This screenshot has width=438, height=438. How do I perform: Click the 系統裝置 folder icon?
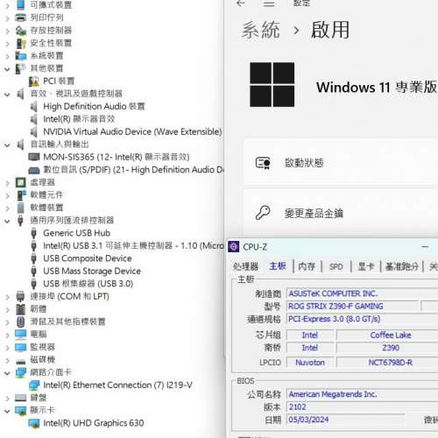(x=20, y=55)
